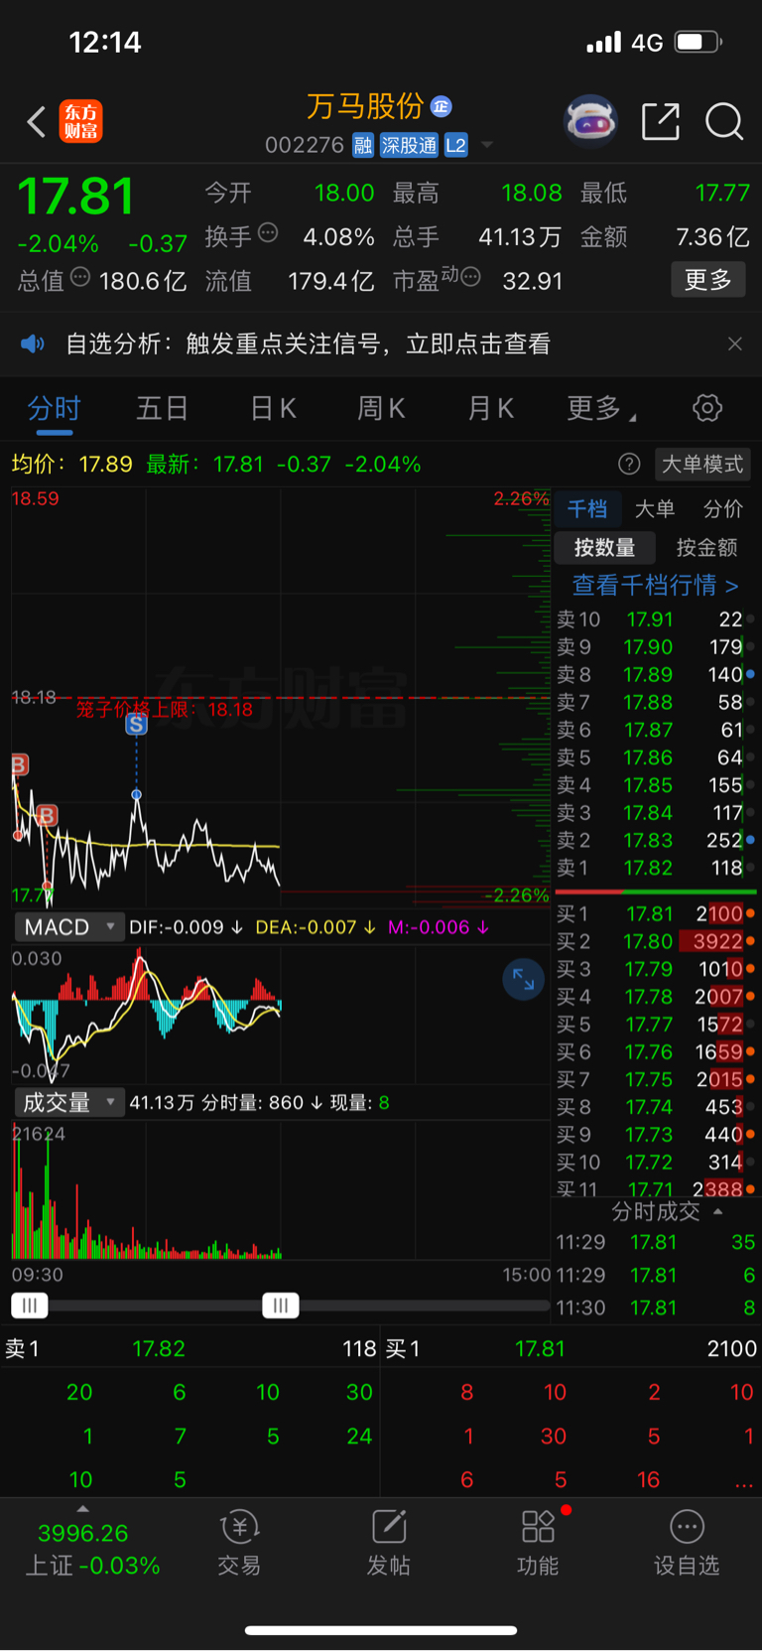This screenshot has height=1651, width=762.
Task: Move left timeline range handle
Action: (30, 1306)
